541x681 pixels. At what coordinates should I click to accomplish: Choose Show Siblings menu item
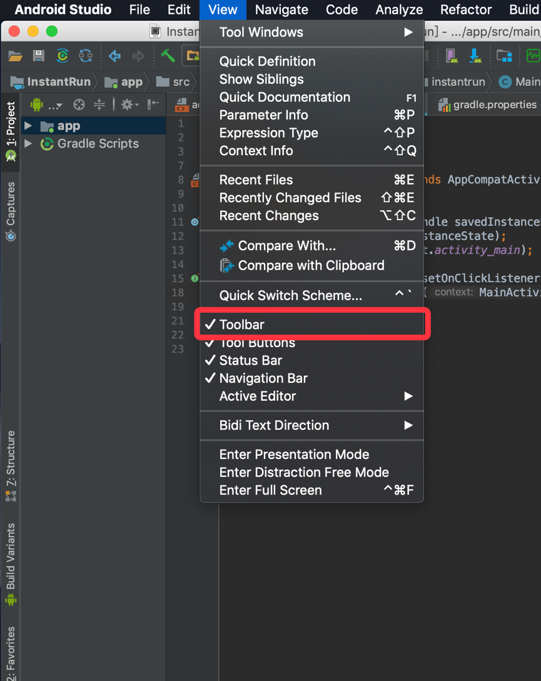pyautogui.click(x=311, y=79)
